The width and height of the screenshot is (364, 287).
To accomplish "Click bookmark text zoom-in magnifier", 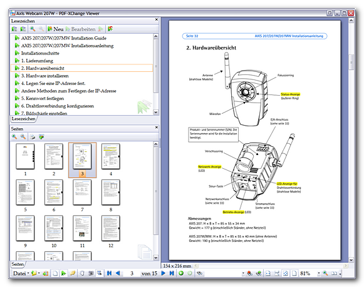I will [33, 29].
